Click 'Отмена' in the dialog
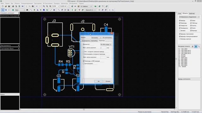202x113 pixels. tap(108, 81)
